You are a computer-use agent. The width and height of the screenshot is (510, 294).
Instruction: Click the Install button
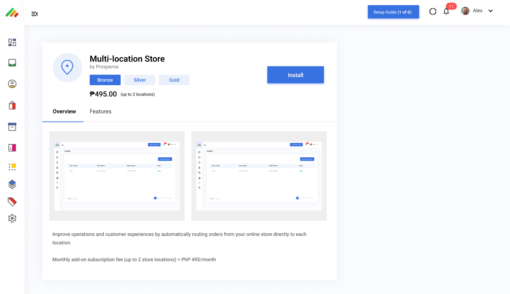pyautogui.click(x=295, y=75)
